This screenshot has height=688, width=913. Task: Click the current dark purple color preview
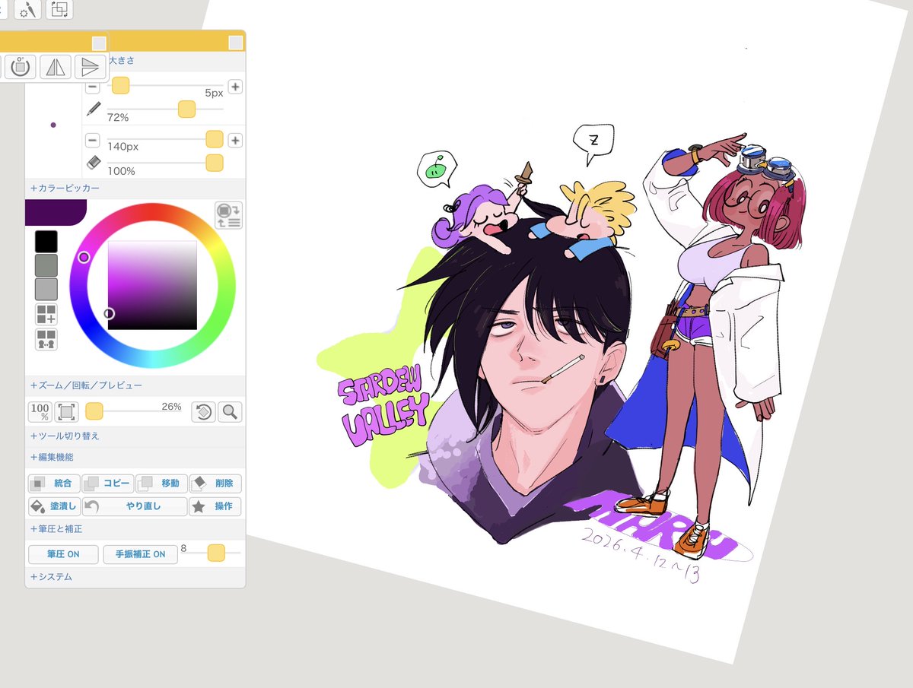pyautogui.click(x=55, y=212)
